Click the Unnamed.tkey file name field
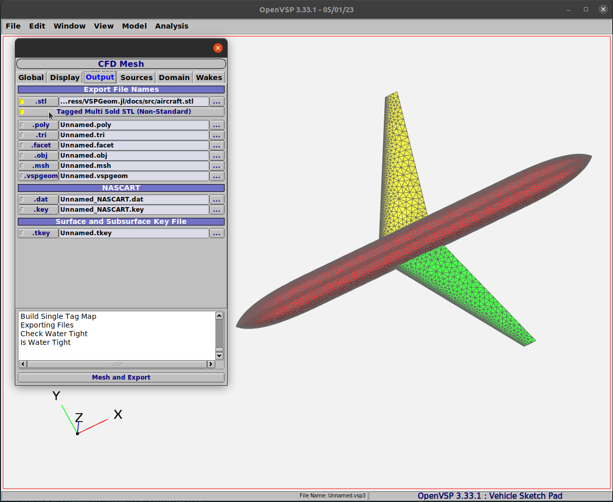 pos(134,233)
